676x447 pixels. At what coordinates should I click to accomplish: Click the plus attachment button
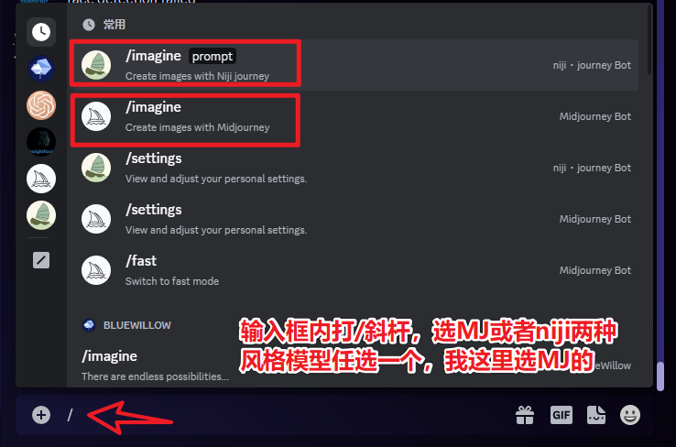pyautogui.click(x=41, y=415)
